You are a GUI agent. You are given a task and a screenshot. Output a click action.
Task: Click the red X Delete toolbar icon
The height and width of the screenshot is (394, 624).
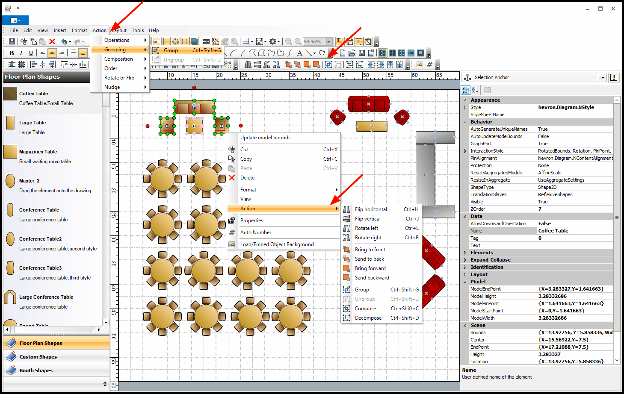(x=52, y=41)
